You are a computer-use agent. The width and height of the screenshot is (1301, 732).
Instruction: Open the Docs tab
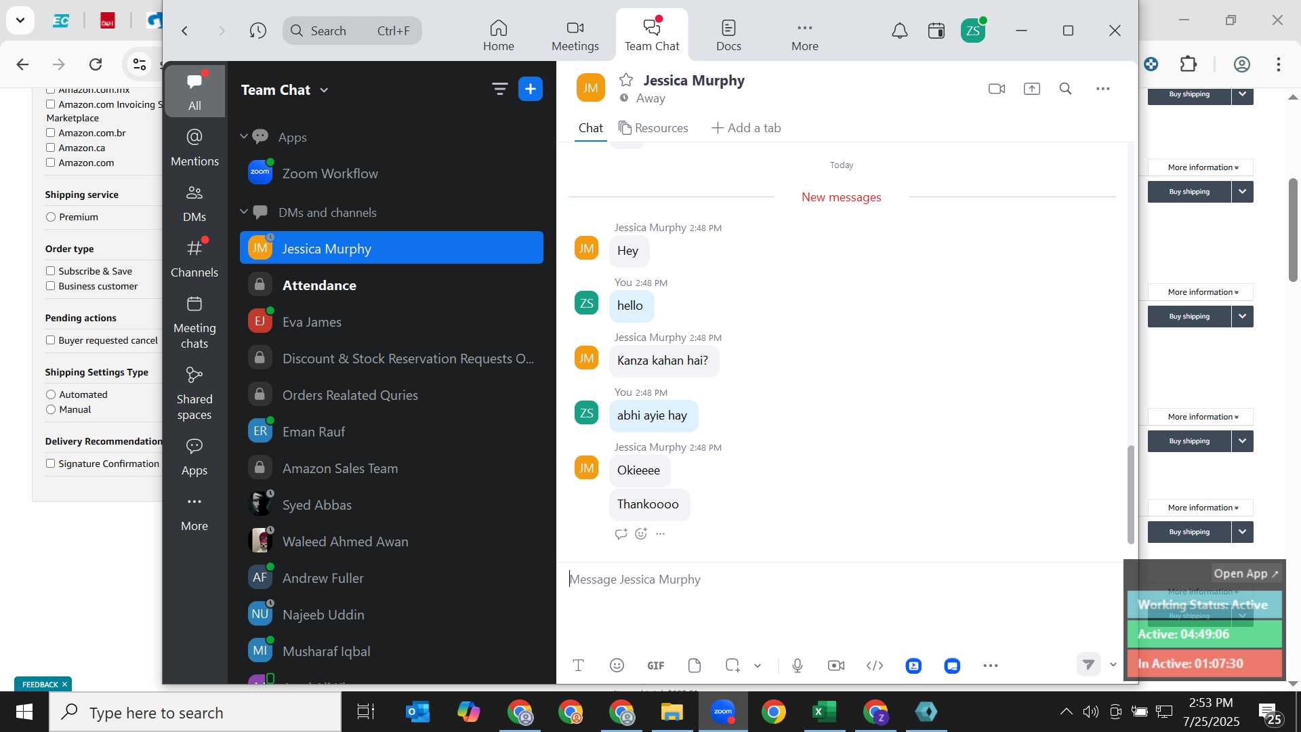(728, 35)
